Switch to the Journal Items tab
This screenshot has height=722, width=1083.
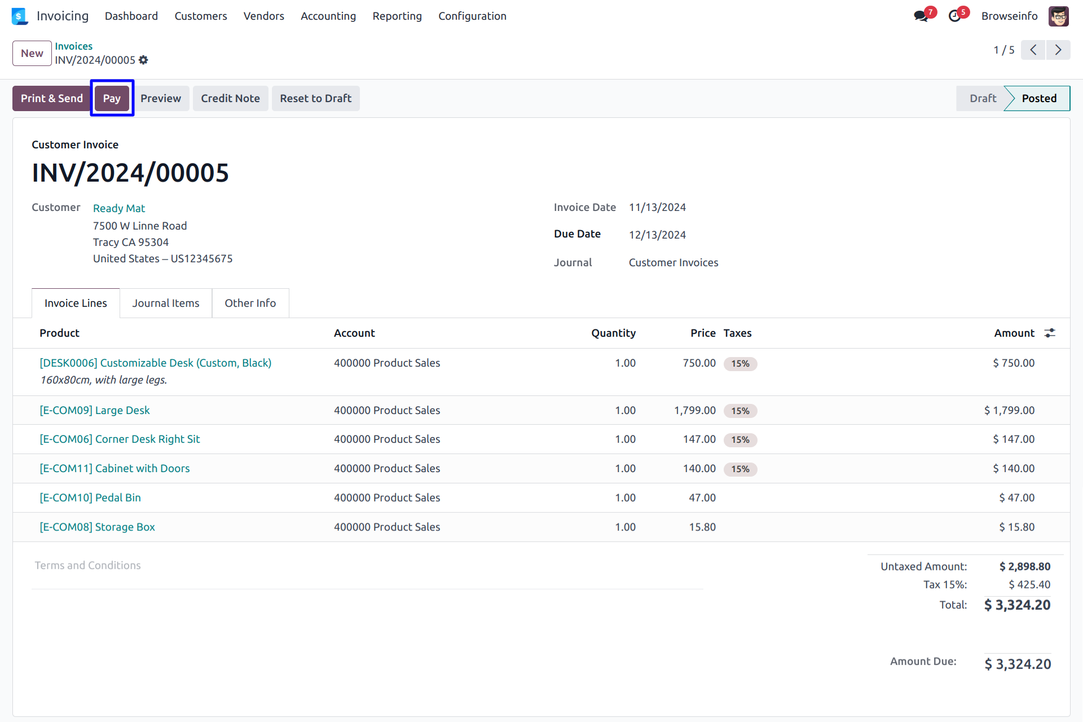coord(165,303)
